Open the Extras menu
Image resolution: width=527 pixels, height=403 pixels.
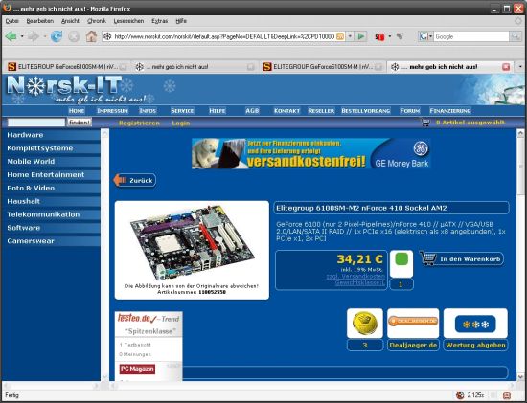pyautogui.click(x=160, y=21)
